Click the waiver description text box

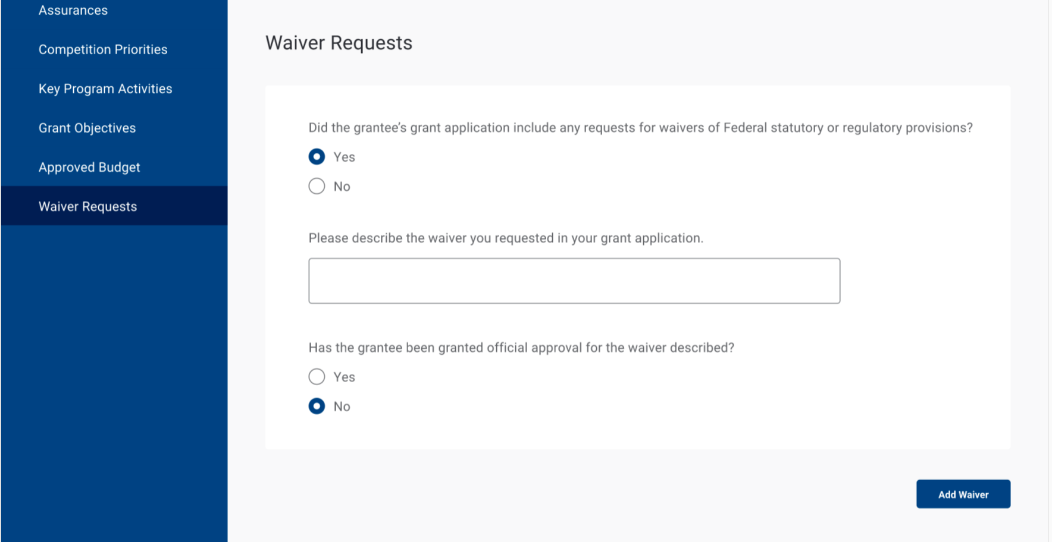574,281
